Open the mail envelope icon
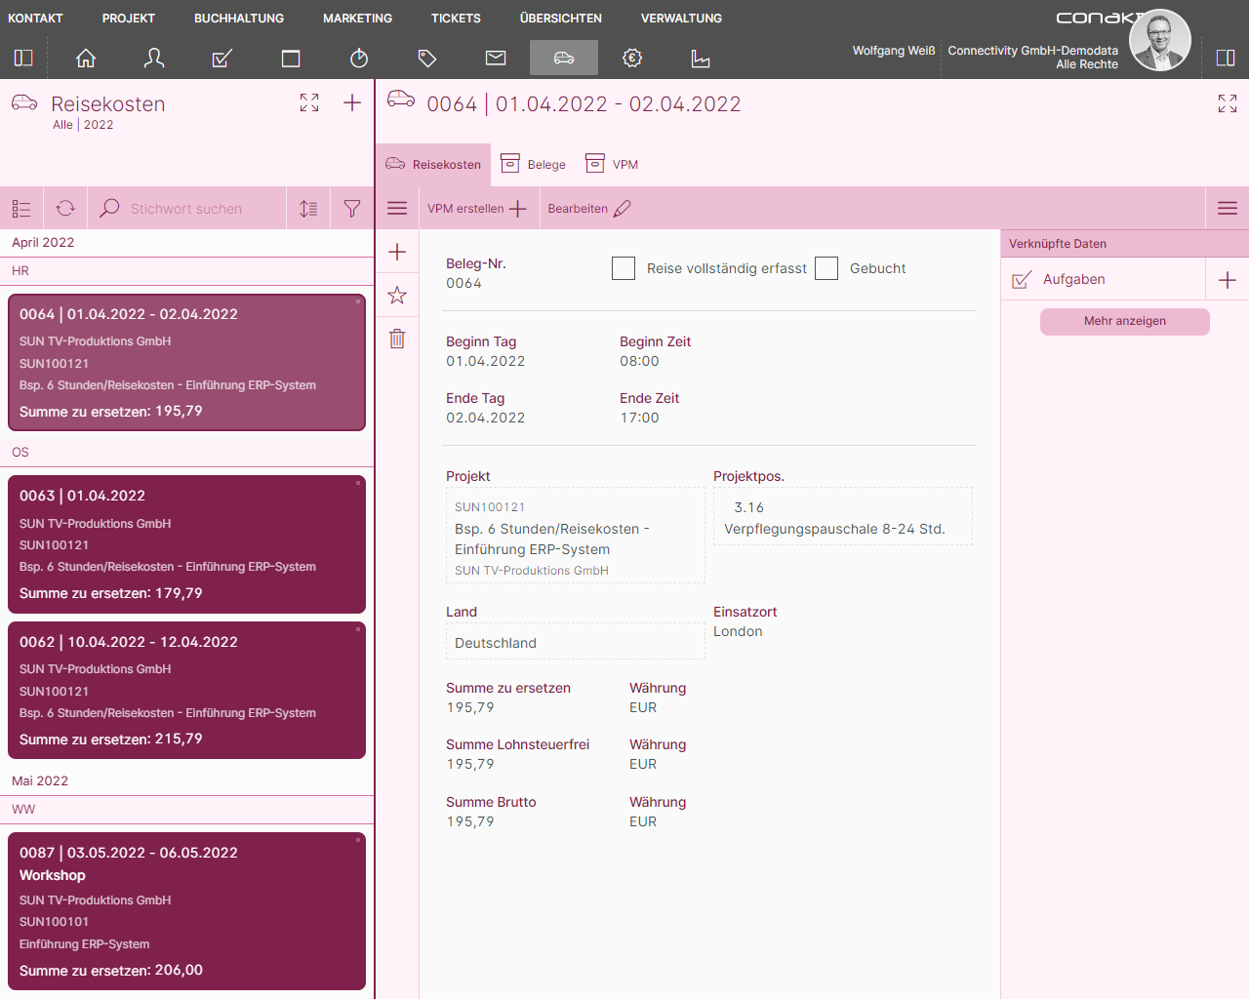The width and height of the screenshot is (1249, 999). 496,59
